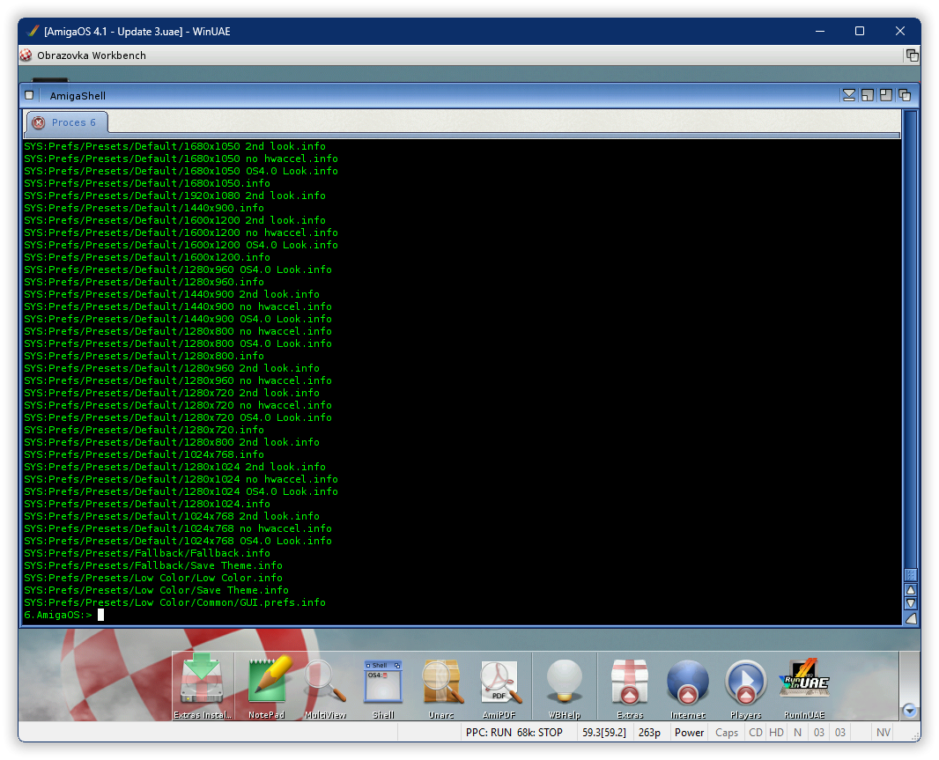Launch AmiPDF viewer
This screenshot has width=939, height=760.
coord(499,684)
